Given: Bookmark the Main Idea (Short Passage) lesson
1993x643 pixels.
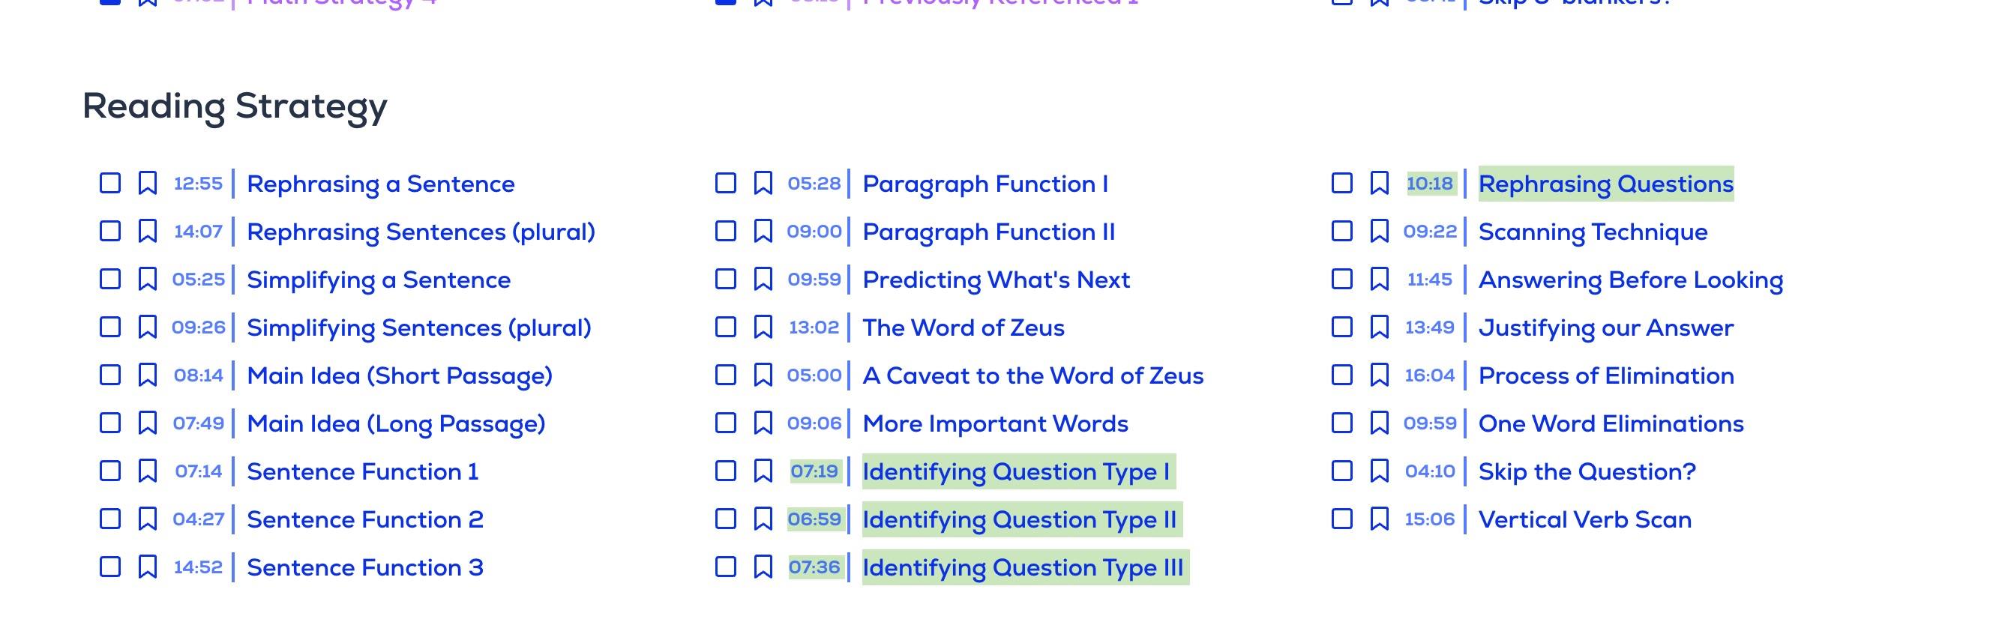Looking at the screenshot, I should click(147, 375).
